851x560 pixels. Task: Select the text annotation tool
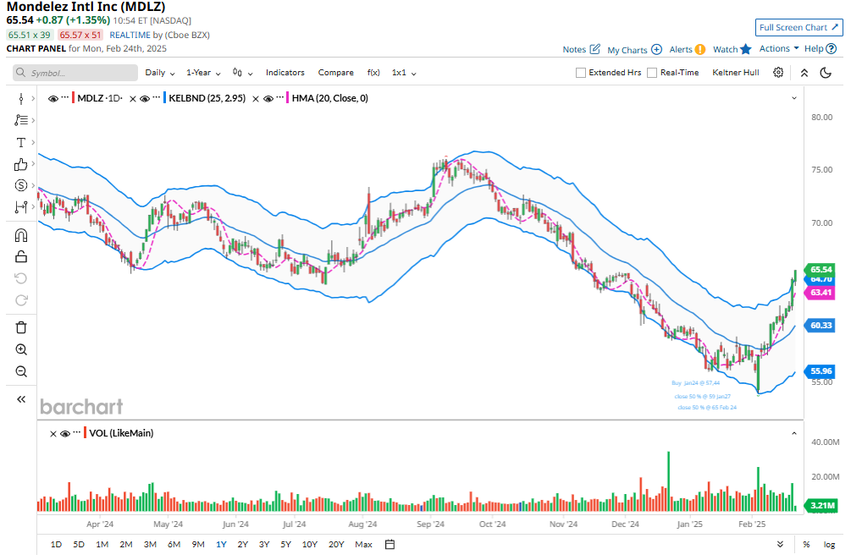(21, 142)
